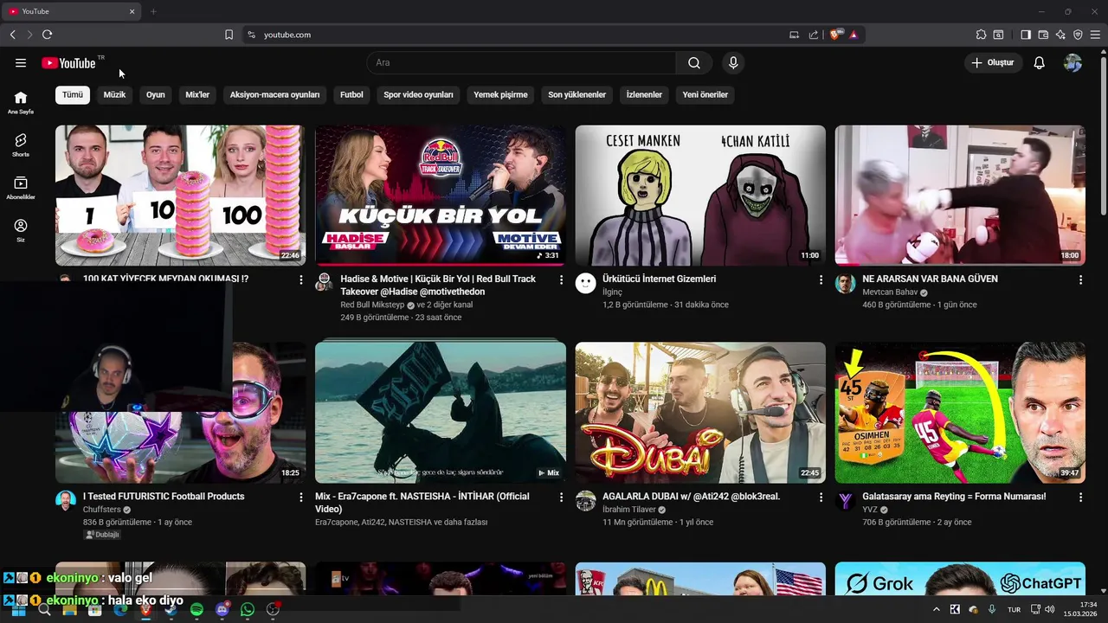Viewport: 1108px width, 623px height.
Task: Open options for Galatasaray ama Reyting video
Action: (x=1080, y=497)
